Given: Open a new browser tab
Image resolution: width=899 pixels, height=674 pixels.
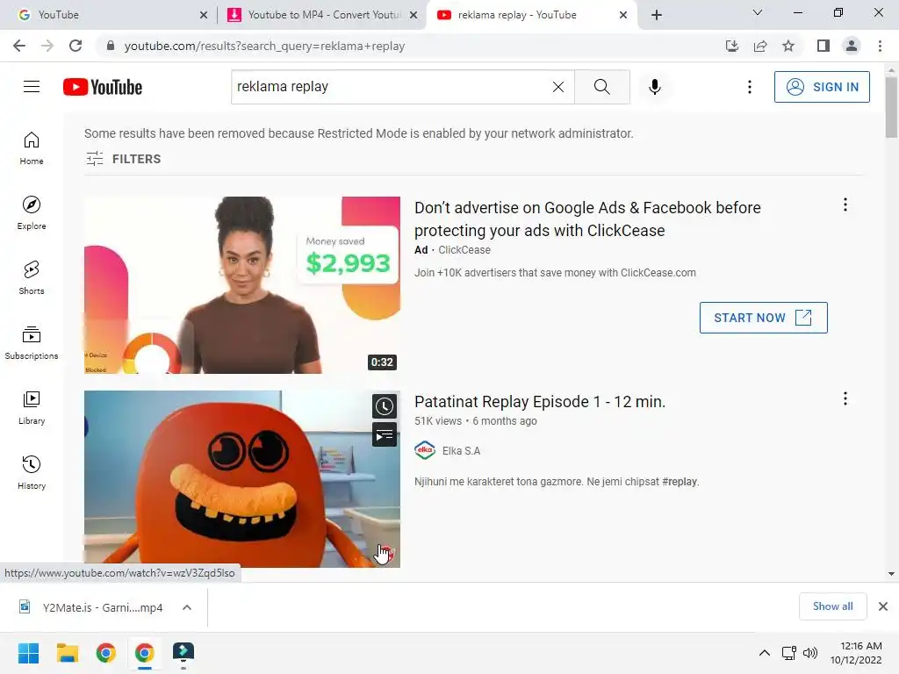Looking at the screenshot, I should click(657, 15).
